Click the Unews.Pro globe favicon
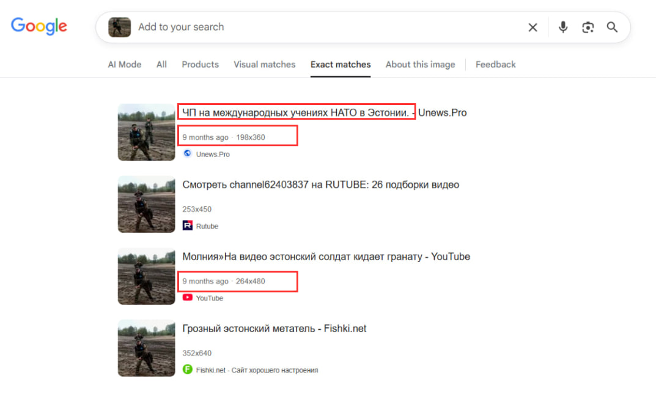 coord(188,153)
